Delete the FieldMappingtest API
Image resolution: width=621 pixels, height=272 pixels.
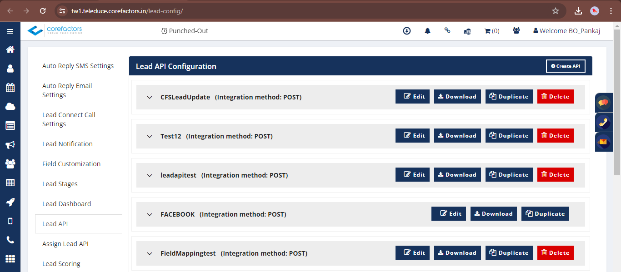pyautogui.click(x=556, y=252)
